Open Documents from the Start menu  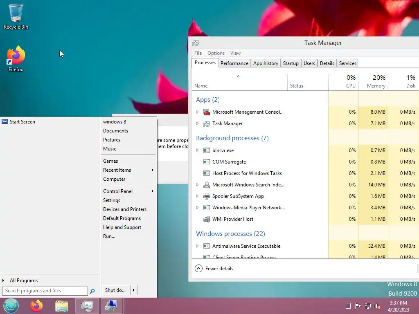tap(115, 131)
